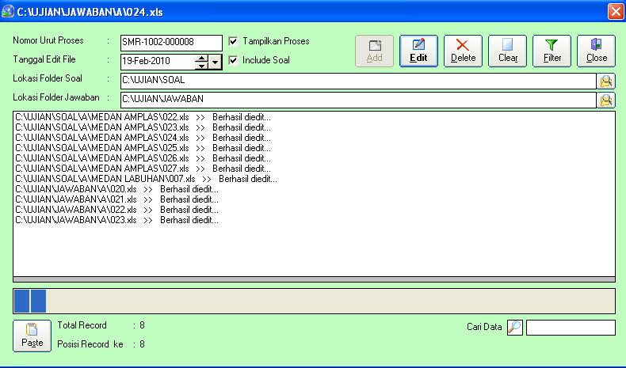Open the Filter funnel button
Screen dimensions: 626x368
(552, 50)
